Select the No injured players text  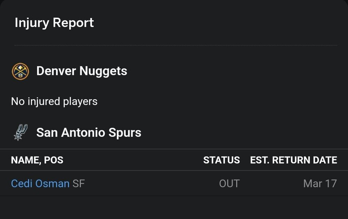click(54, 101)
